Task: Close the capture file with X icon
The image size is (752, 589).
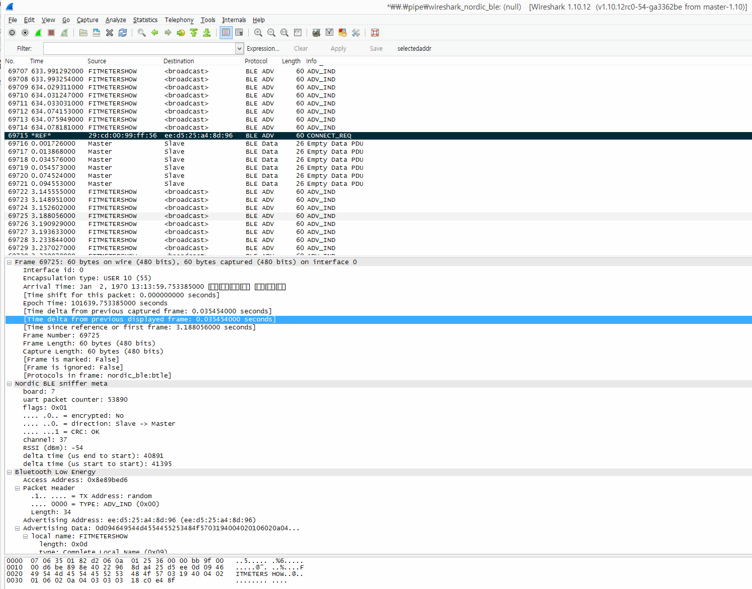Action: point(110,33)
